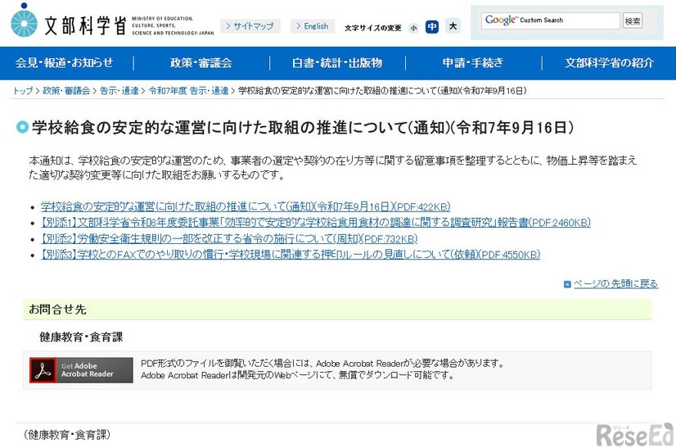Open the 会見・報道・お知らせ menu
This screenshot has height=448, width=676.
64,63
